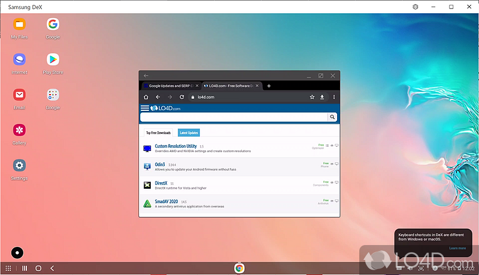
Task: Click the site search magnifier button
Action: (332, 117)
